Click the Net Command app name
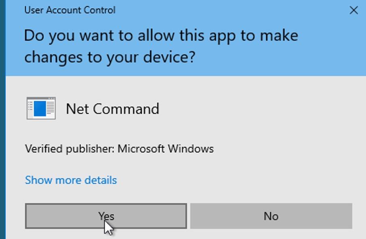 click(x=112, y=109)
